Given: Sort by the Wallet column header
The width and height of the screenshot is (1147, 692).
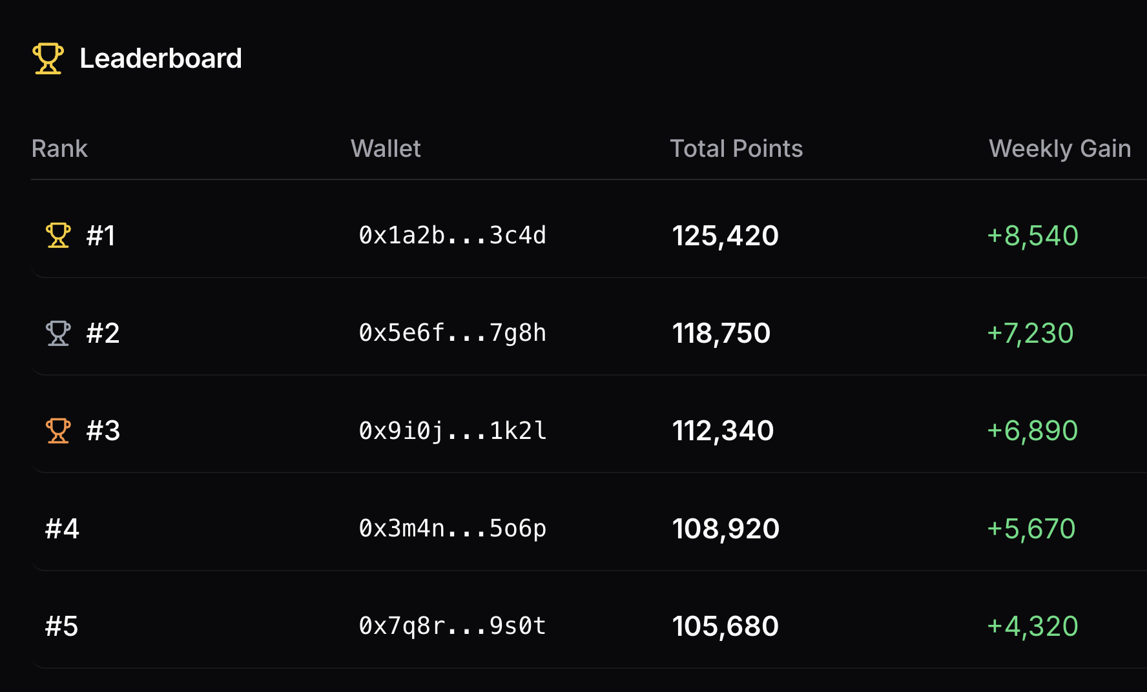Looking at the screenshot, I should click(386, 148).
